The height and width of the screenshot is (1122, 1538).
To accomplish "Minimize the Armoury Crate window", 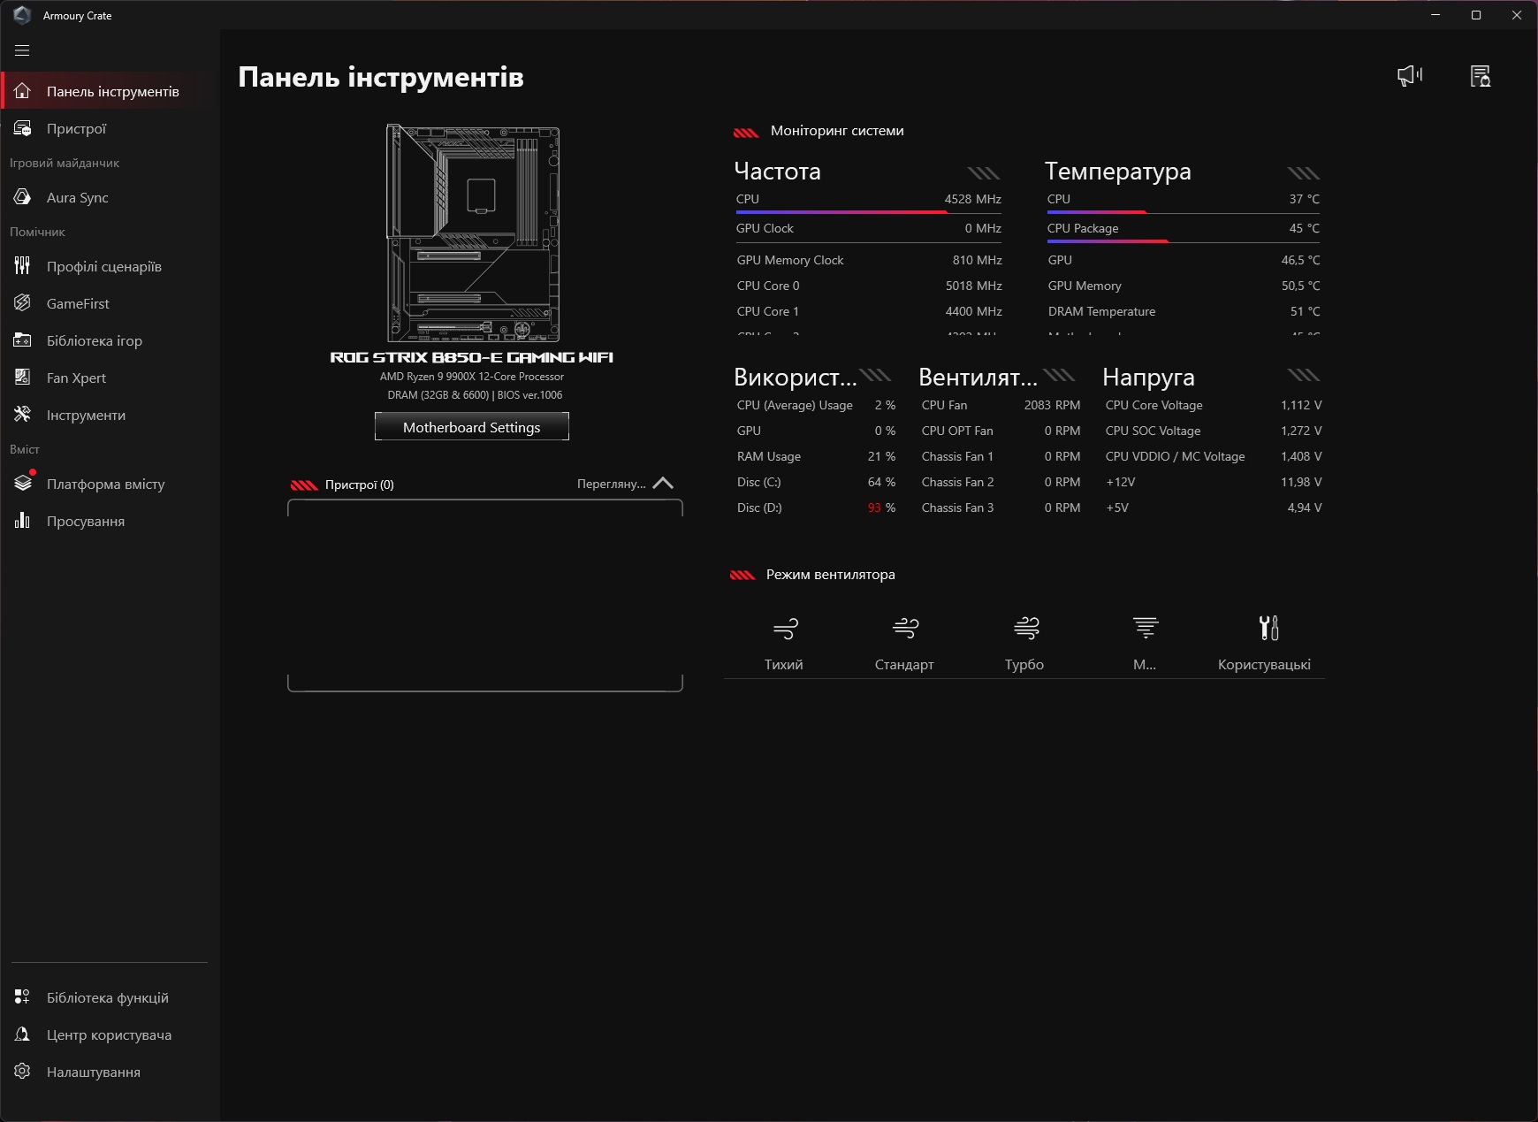I will tap(1435, 15).
